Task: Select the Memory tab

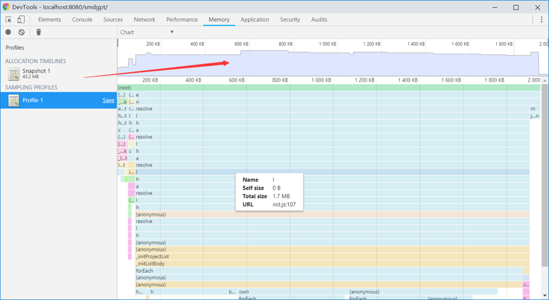Action: coord(219,20)
